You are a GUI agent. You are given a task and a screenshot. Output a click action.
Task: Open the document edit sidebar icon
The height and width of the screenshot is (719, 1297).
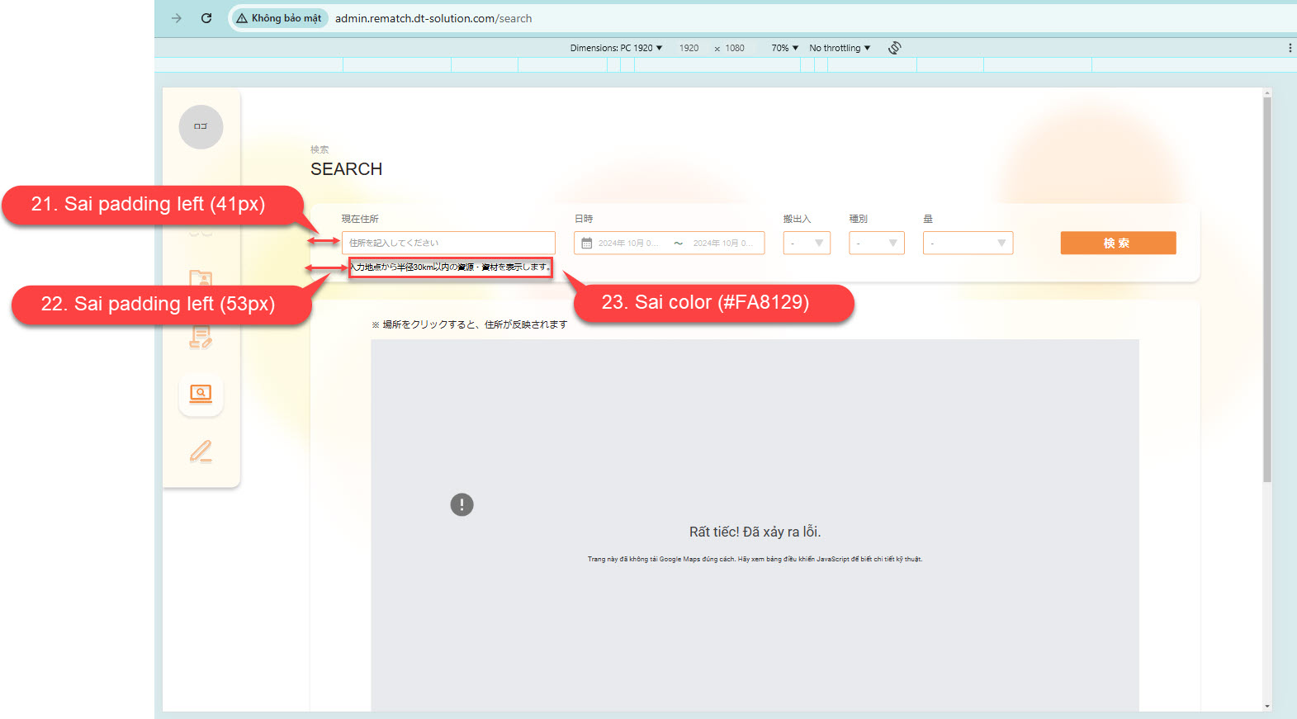[x=201, y=337]
